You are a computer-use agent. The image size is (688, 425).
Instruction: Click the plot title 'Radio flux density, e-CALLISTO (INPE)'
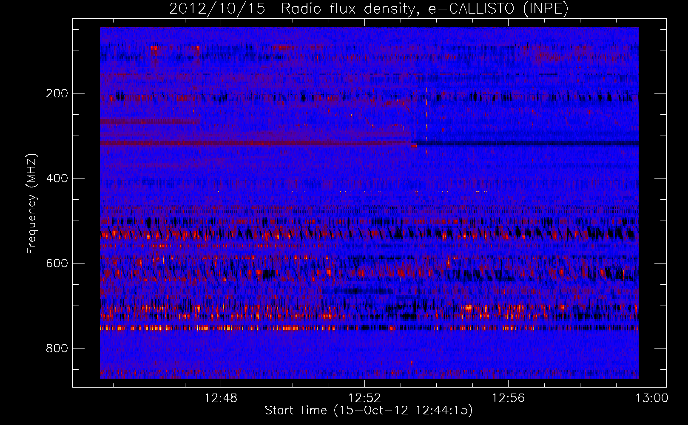click(424, 8)
